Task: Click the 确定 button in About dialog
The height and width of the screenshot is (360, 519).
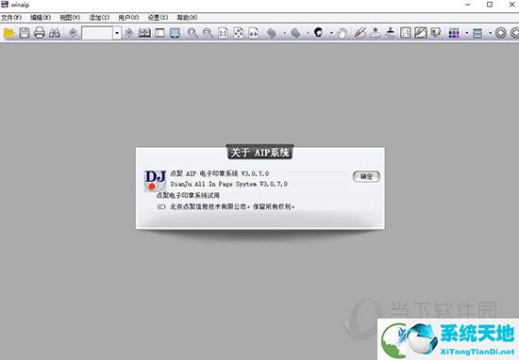Action: pyautogui.click(x=366, y=176)
